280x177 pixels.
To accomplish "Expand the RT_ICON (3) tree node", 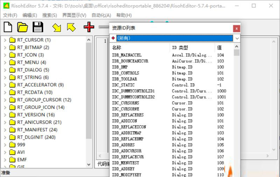I will (x=5, y=55).
